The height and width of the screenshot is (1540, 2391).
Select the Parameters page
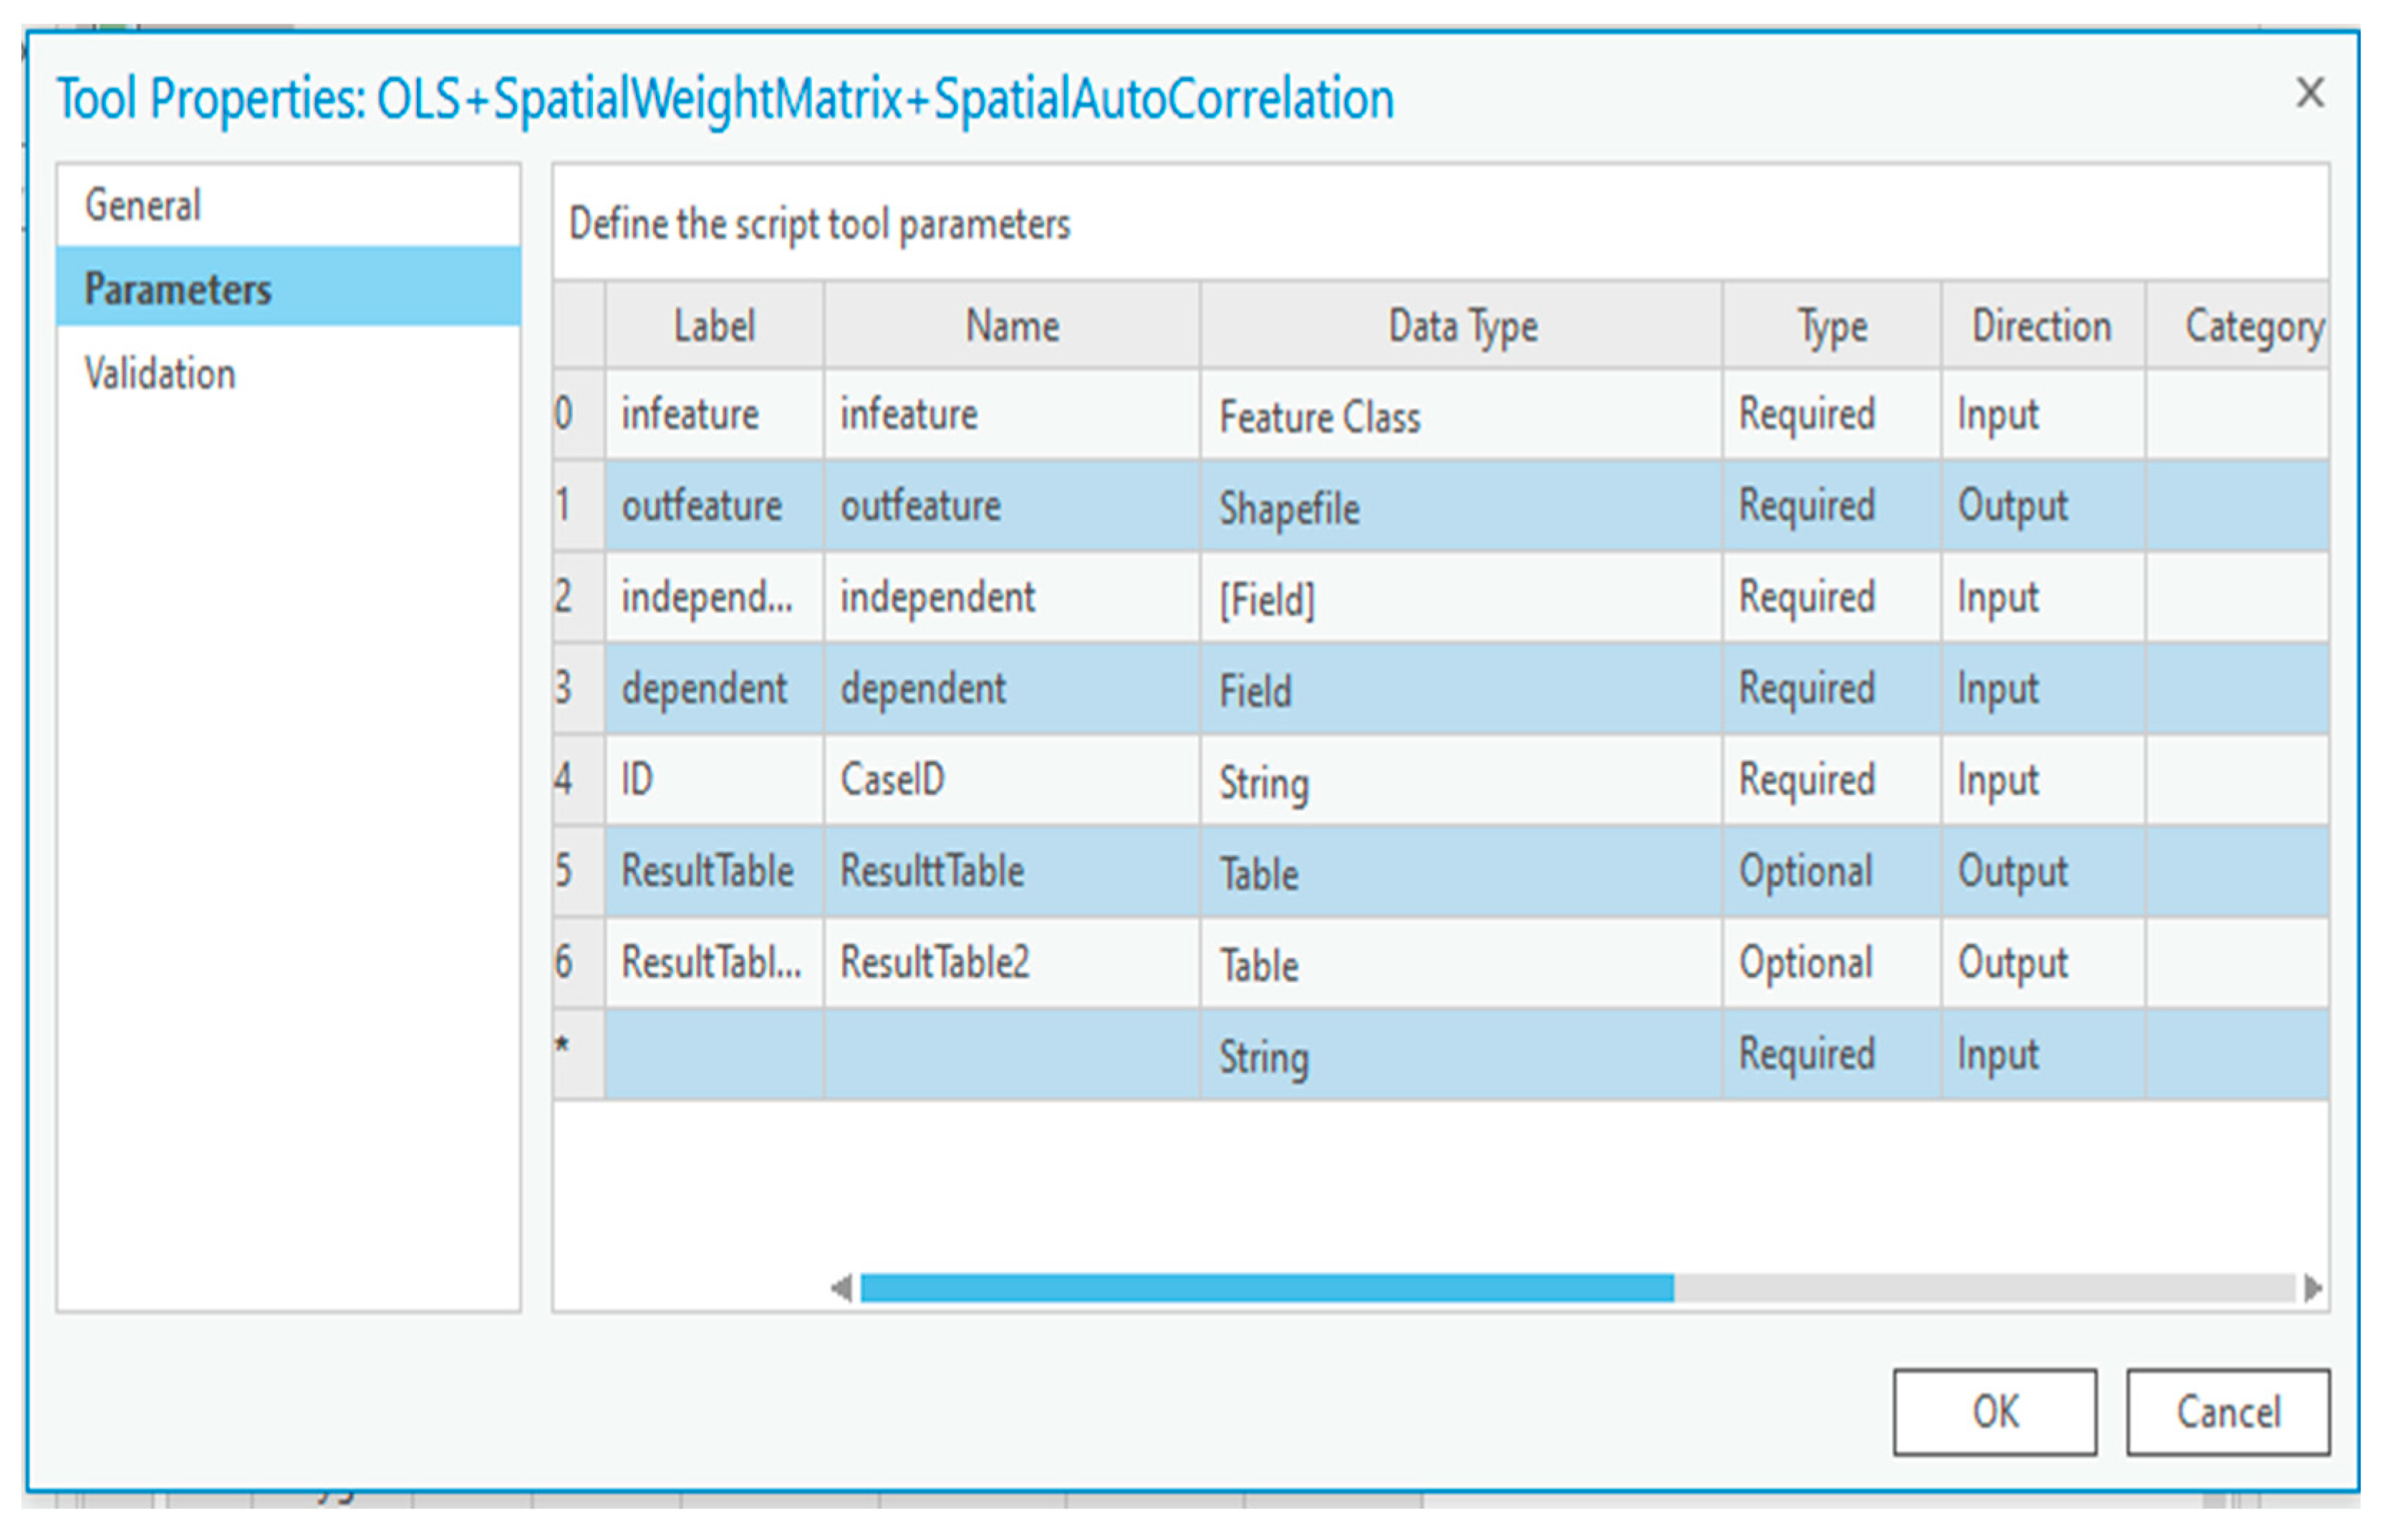[x=178, y=289]
